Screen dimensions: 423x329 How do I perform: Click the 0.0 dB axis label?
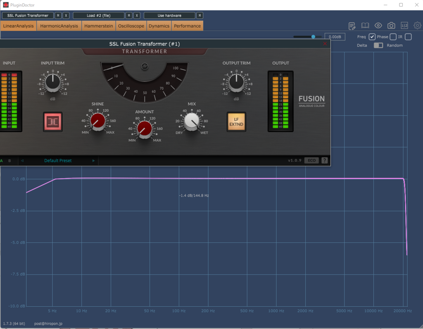click(19, 179)
